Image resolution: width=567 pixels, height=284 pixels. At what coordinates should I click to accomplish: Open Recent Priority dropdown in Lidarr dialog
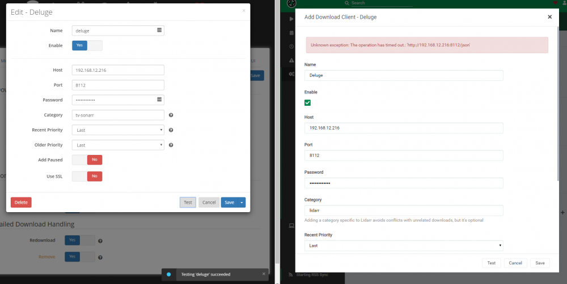(404, 246)
